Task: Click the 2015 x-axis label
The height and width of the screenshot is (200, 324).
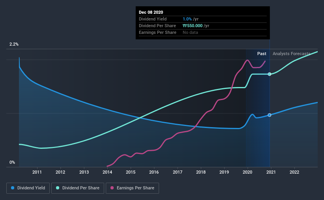Action: (x=131, y=172)
